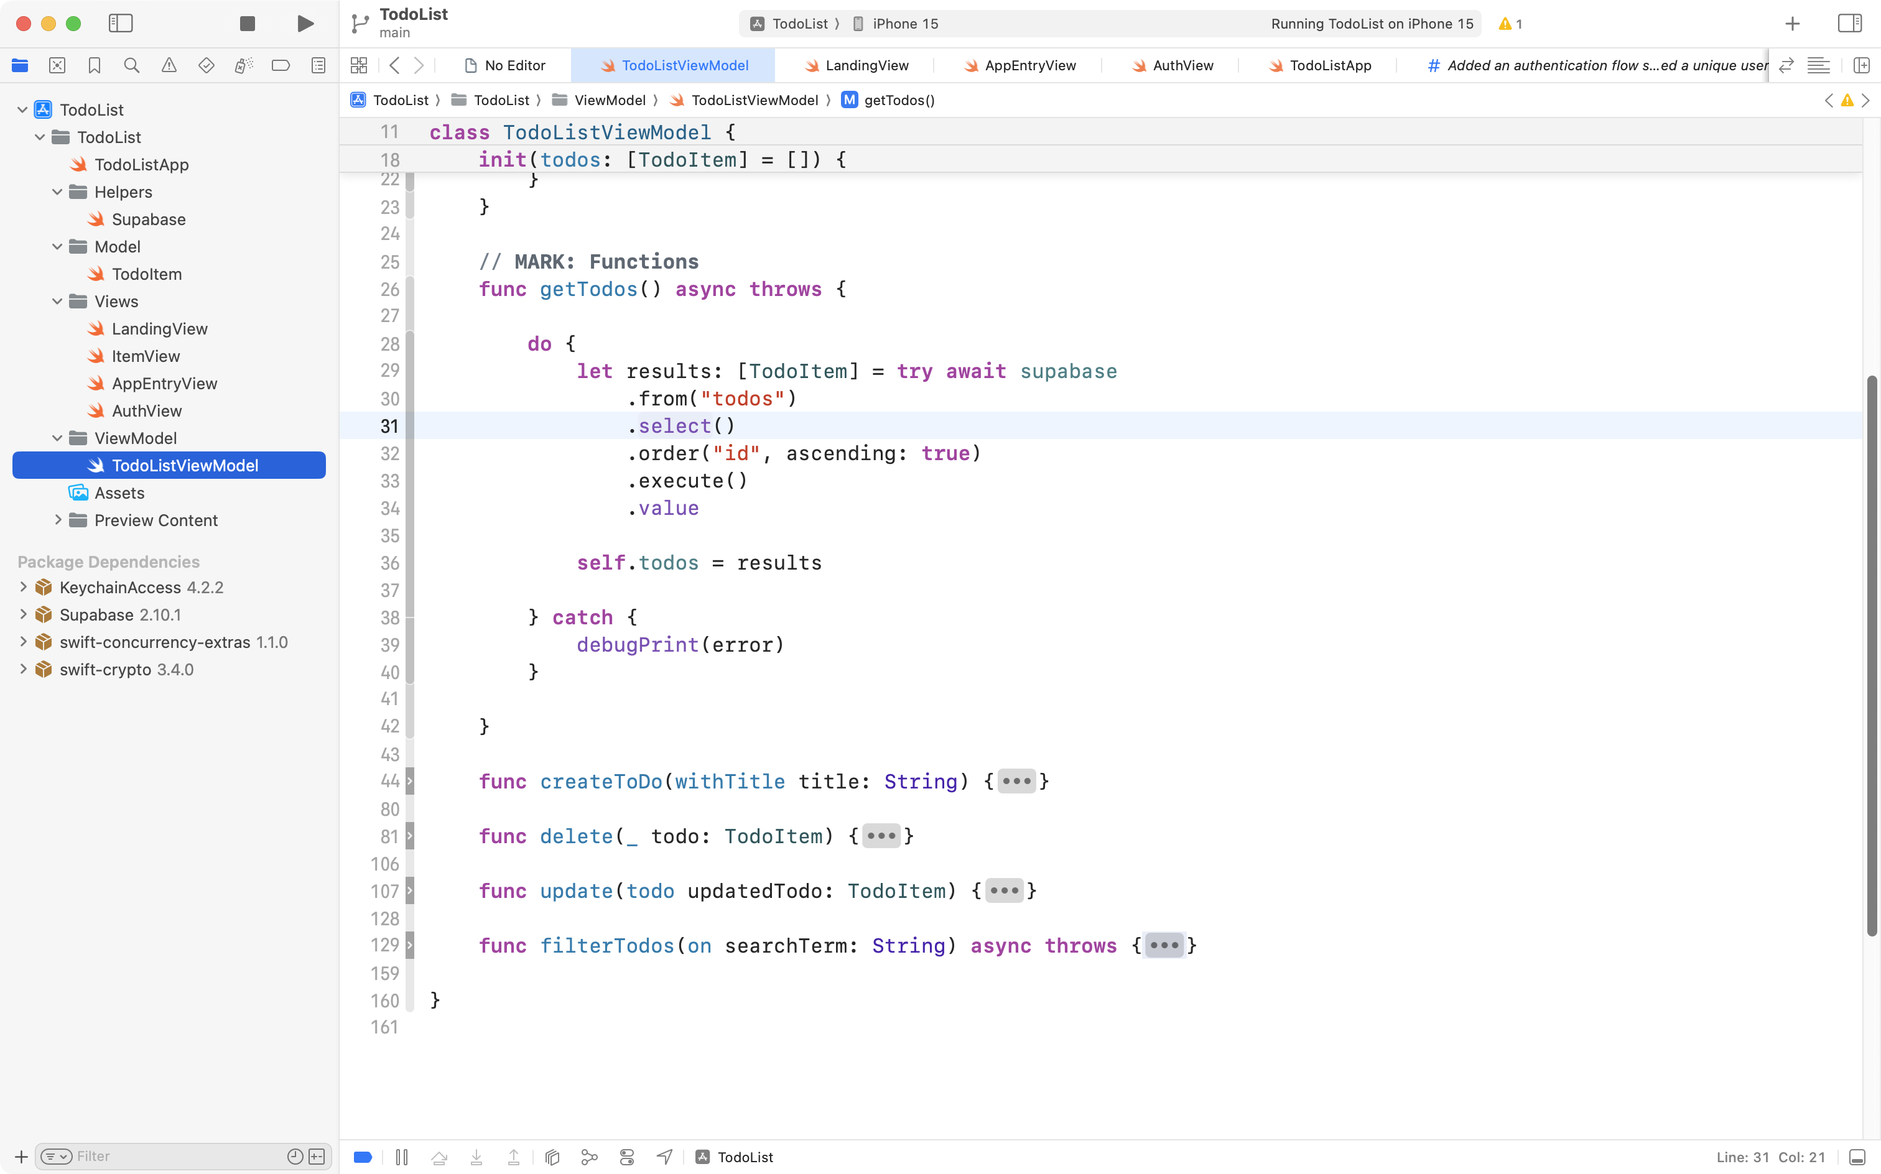
Task: Run the TodoList app
Action: click(304, 23)
